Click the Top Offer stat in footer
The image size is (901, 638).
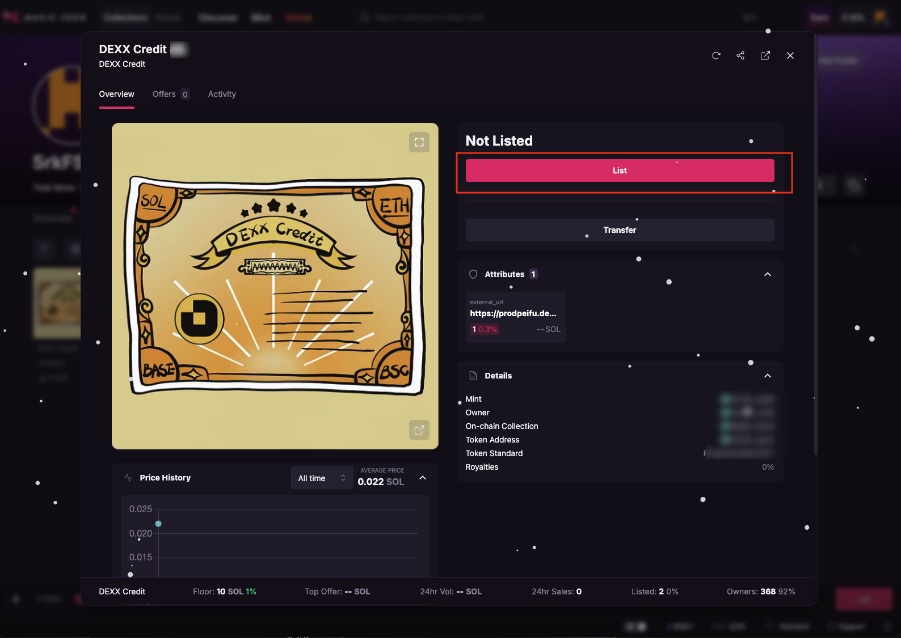[x=337, y=592]
